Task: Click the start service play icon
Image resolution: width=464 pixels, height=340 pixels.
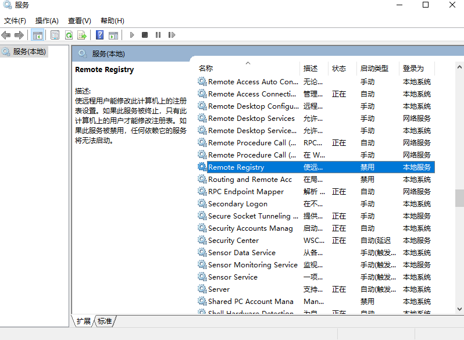Action: [132, 35]
